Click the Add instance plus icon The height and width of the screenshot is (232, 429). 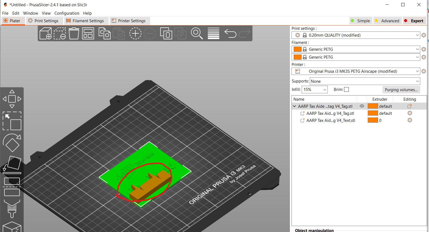pos(135,33)
